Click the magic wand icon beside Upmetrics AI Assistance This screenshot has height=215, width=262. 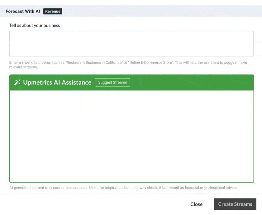(17, 82)
